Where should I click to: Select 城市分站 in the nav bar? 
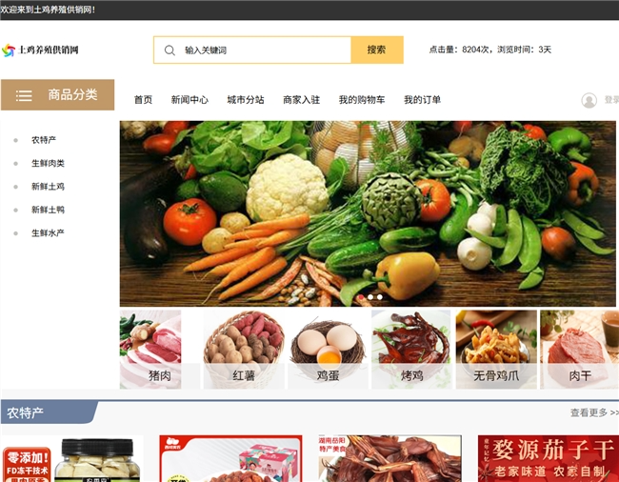click(x=246, y=100)
